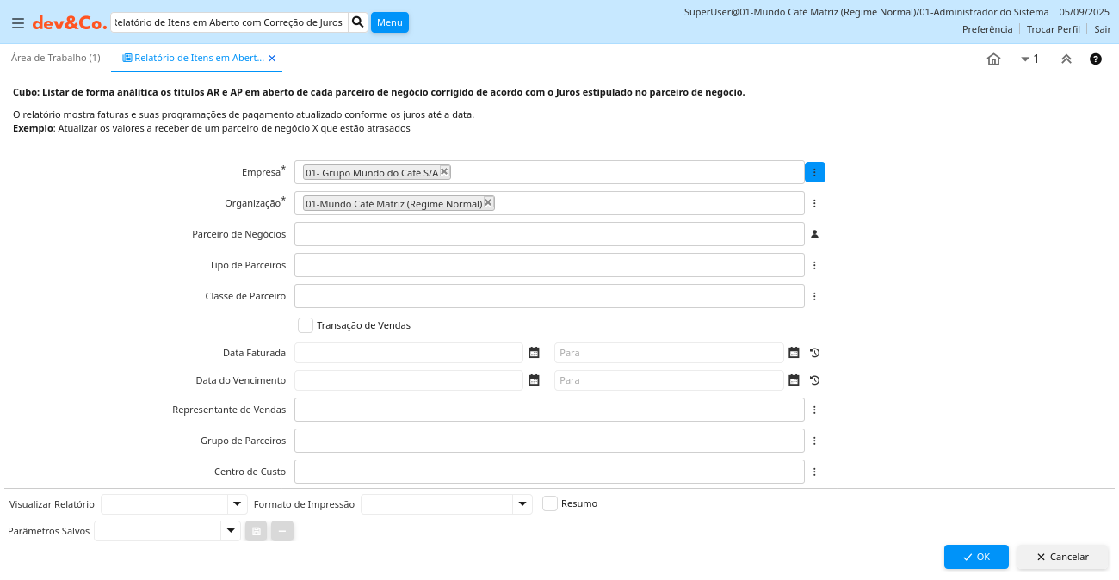This screenshot has height=580, width=1119.
Task: Expand the Parâmetros Salvos dropdown
Action: 230,531
